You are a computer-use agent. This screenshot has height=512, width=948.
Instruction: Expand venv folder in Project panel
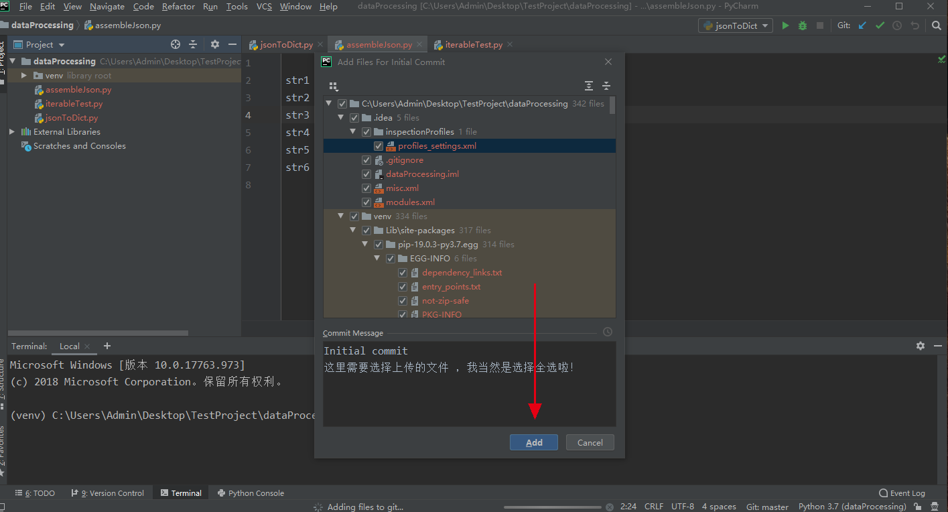pos(24,76)
